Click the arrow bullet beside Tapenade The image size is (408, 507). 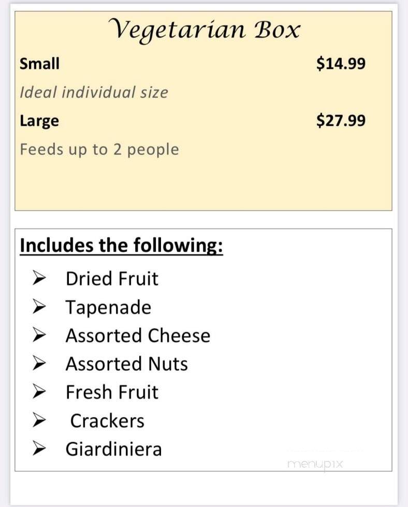(39, 307)
